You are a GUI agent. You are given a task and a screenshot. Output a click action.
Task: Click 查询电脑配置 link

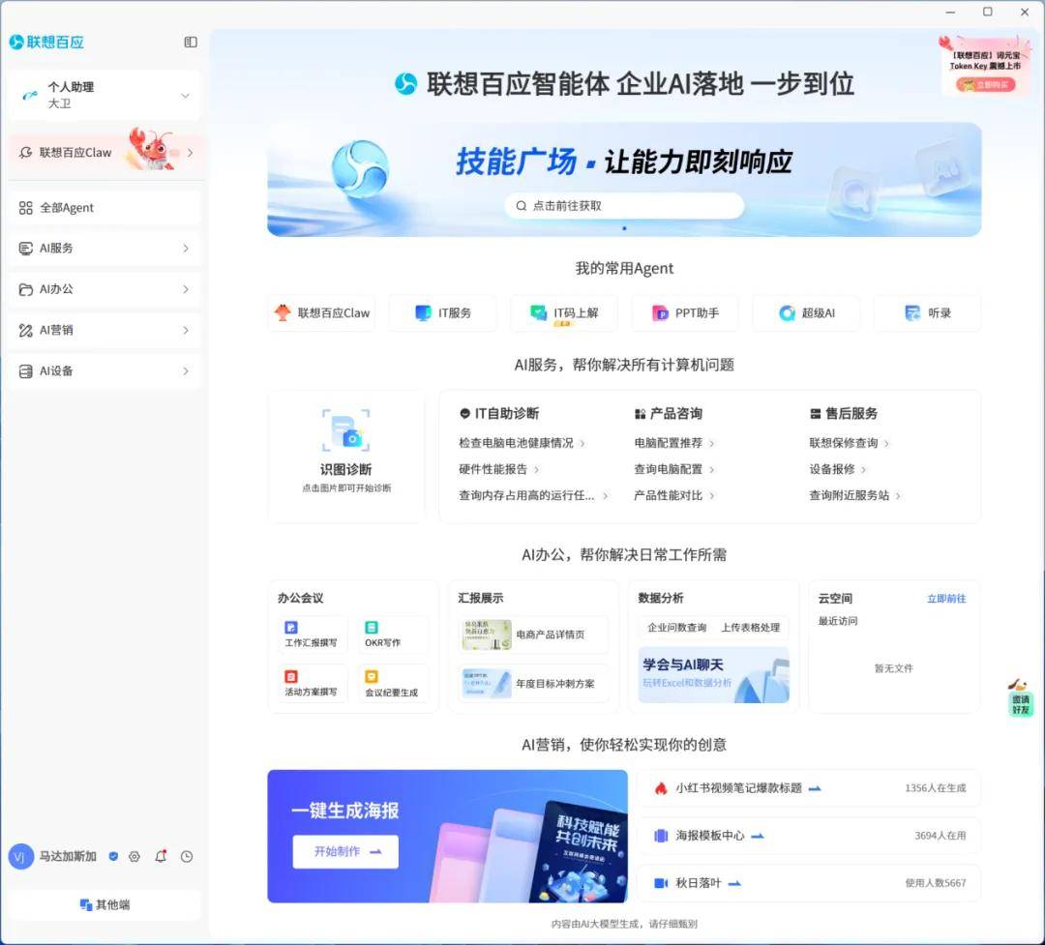[x=673, y=469]
